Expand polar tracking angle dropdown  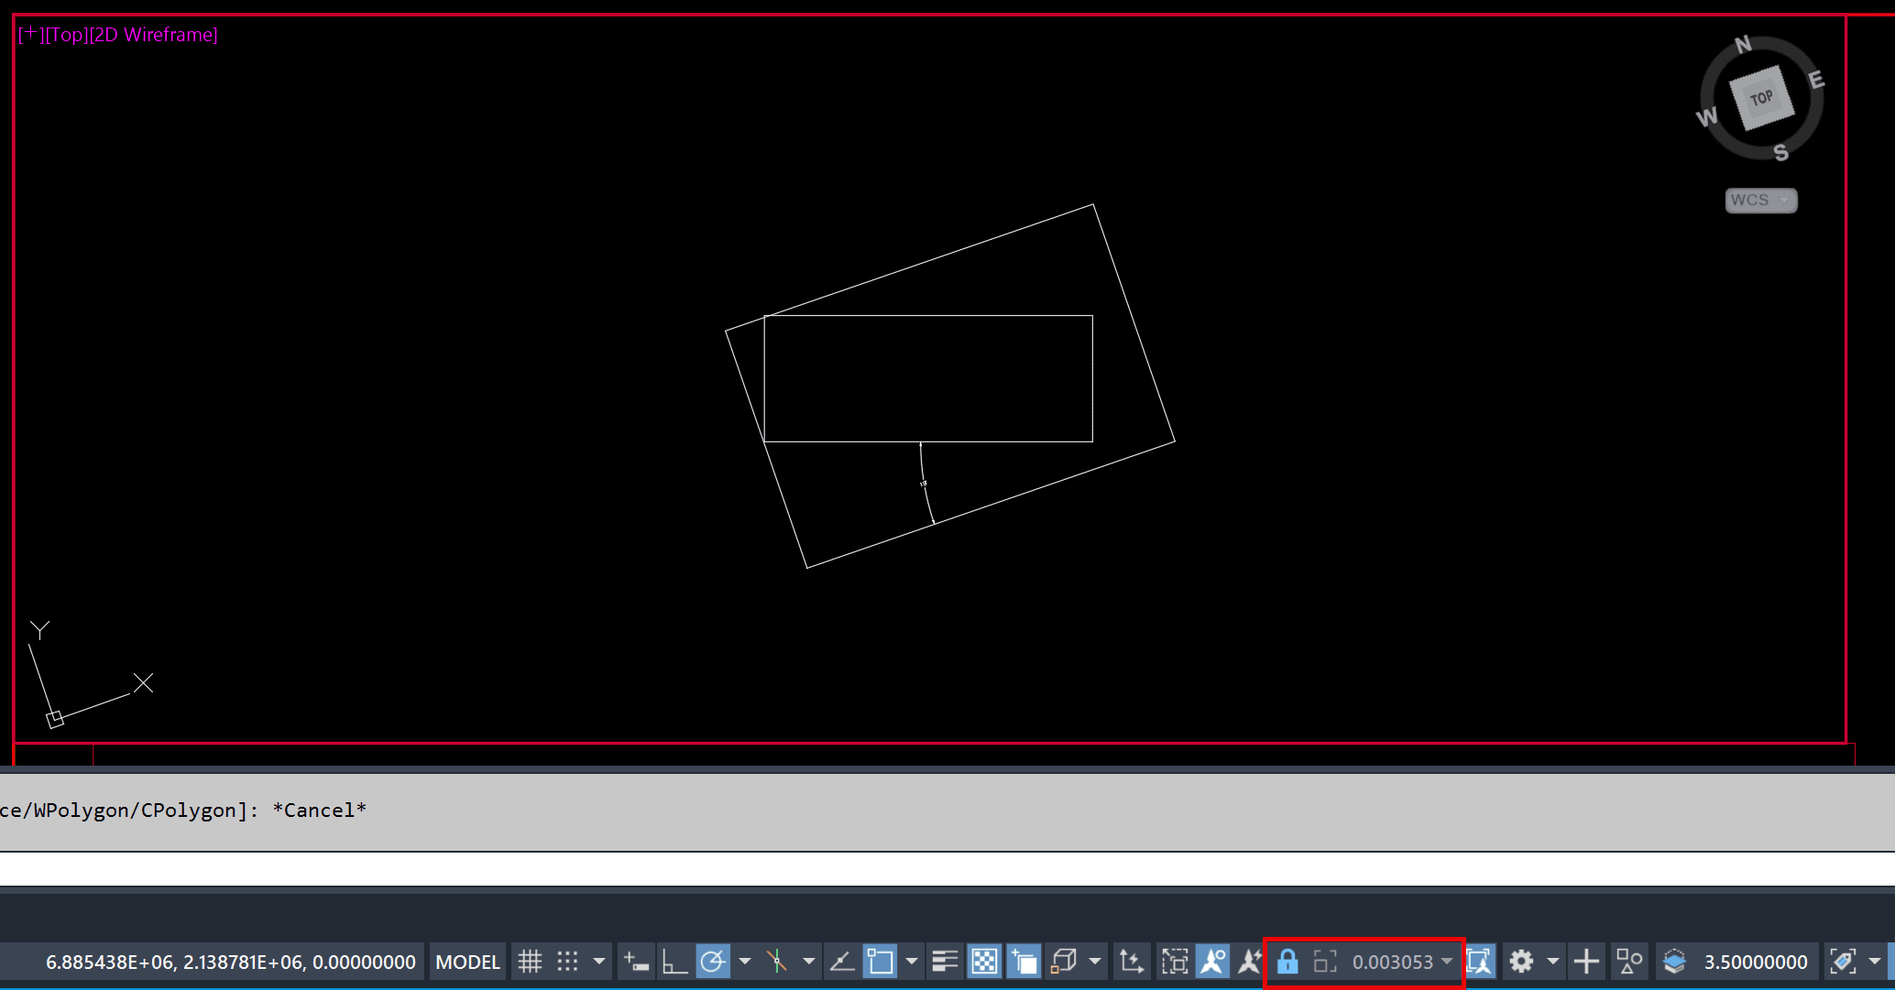pos(745,962)
